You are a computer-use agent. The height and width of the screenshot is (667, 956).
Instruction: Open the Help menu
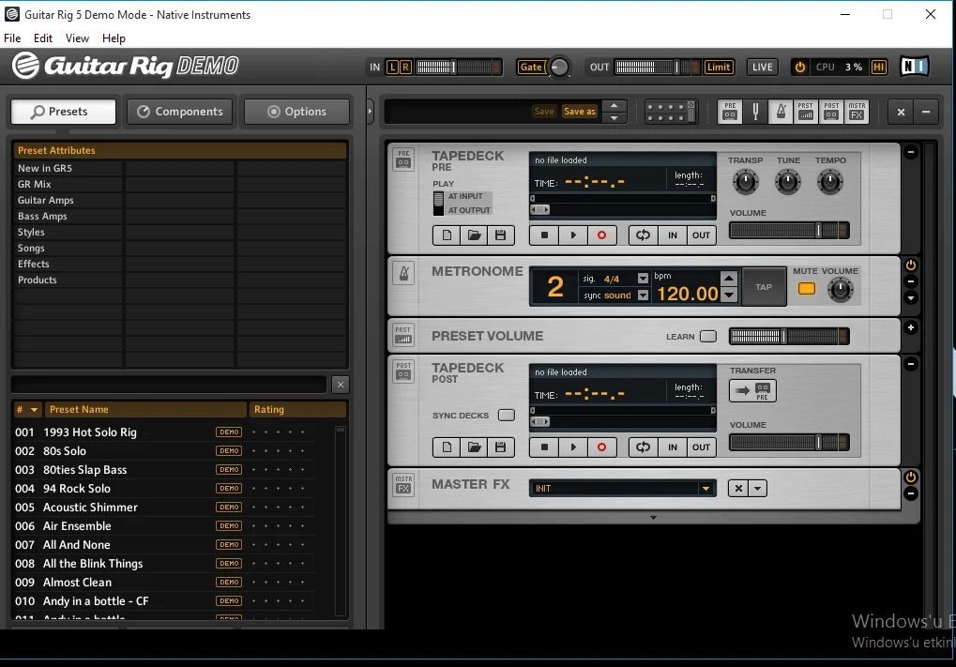(114, 38)
